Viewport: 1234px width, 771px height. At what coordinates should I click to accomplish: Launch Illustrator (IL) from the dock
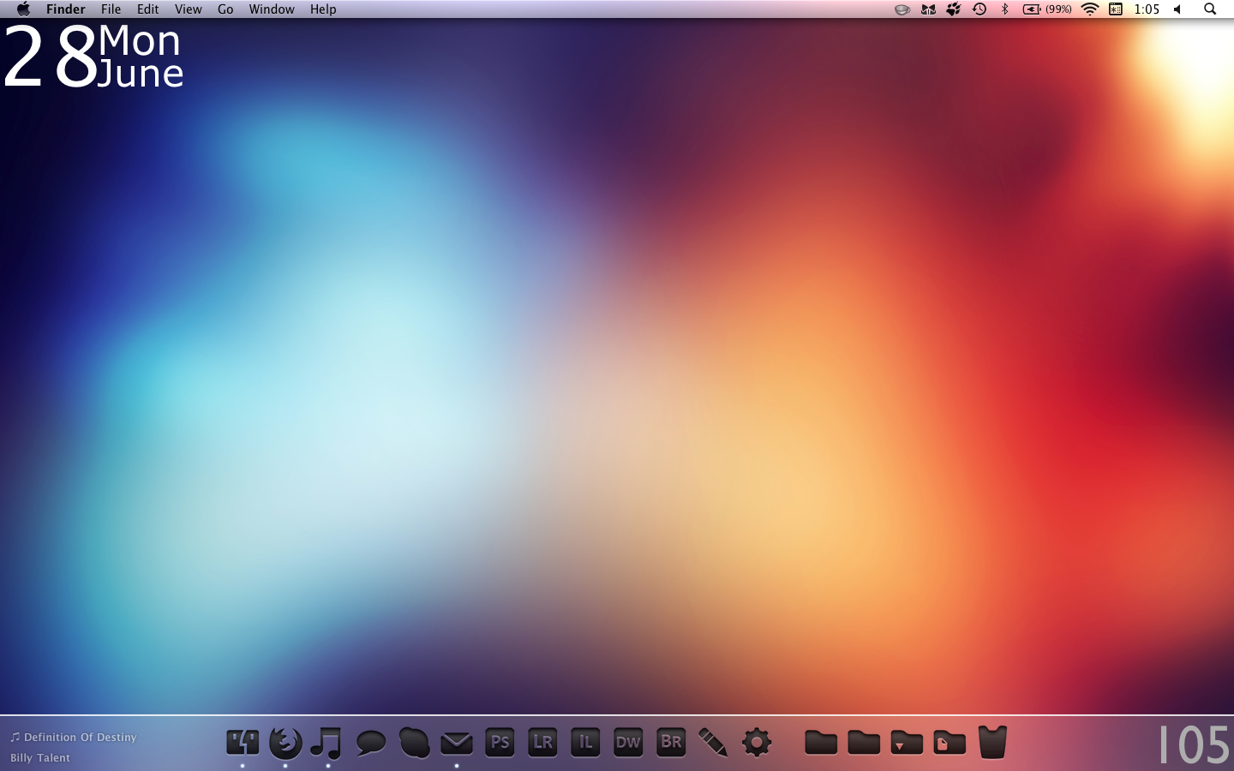[x=585, y=742]
